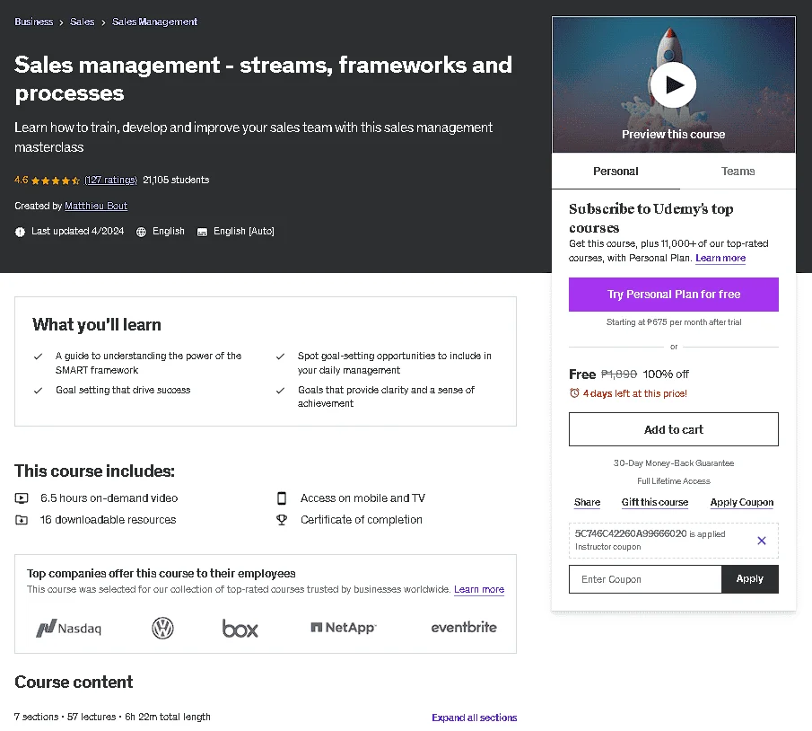Click the downloadable resources folder icon

[x=22, y=519]
